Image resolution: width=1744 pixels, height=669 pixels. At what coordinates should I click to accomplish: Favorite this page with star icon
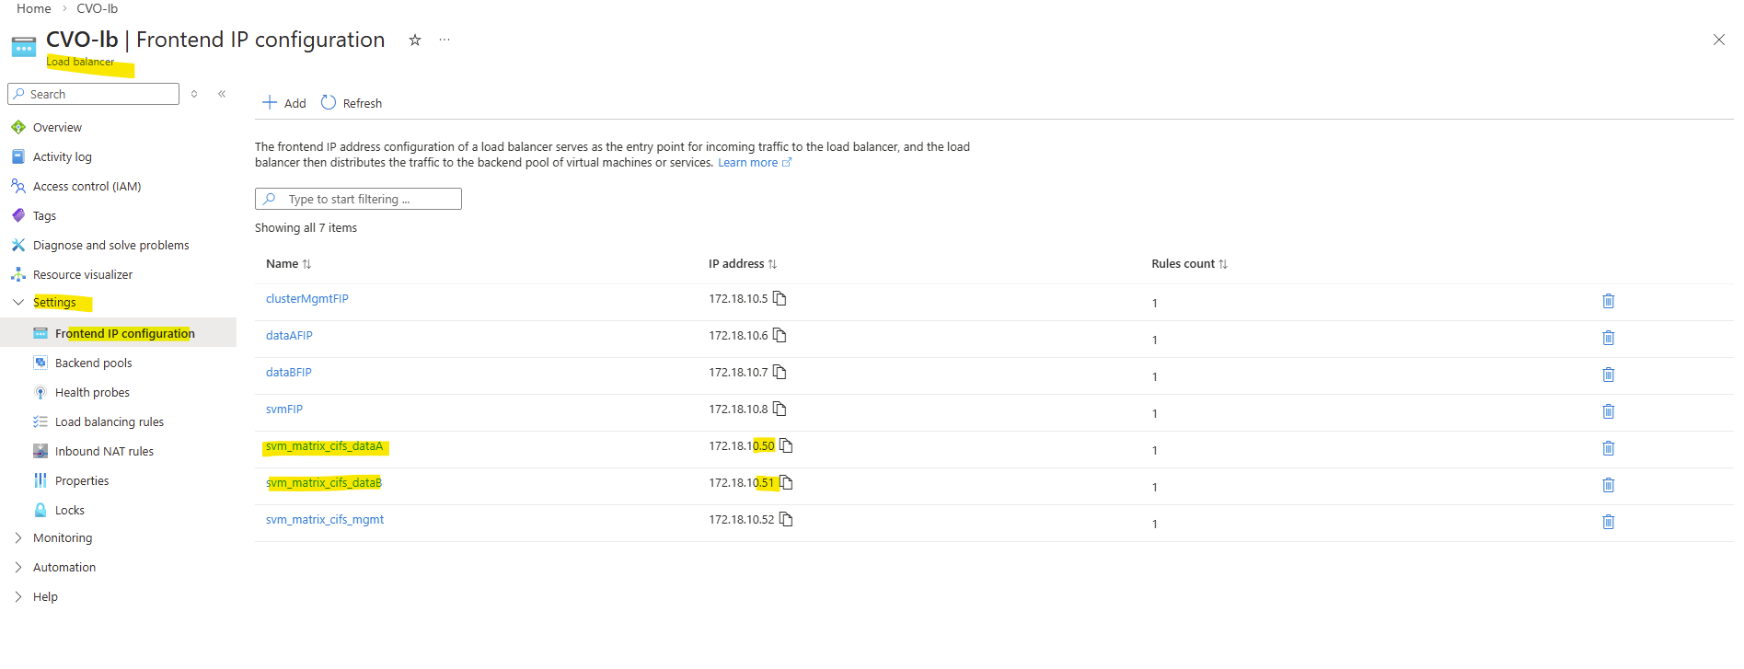415,40
